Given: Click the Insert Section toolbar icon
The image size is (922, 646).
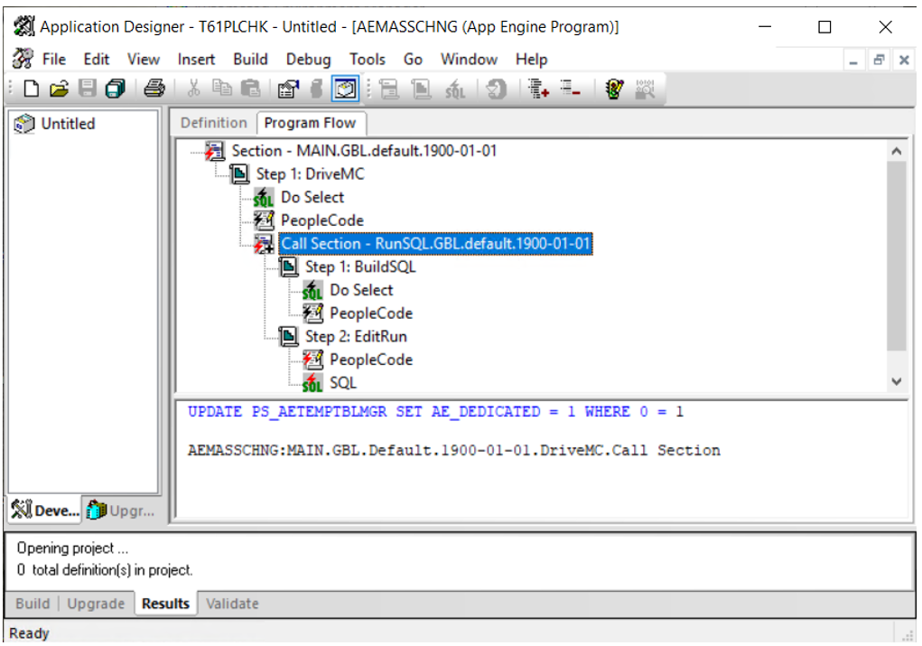Looking at the screenshot, I should tap(389, 89).
